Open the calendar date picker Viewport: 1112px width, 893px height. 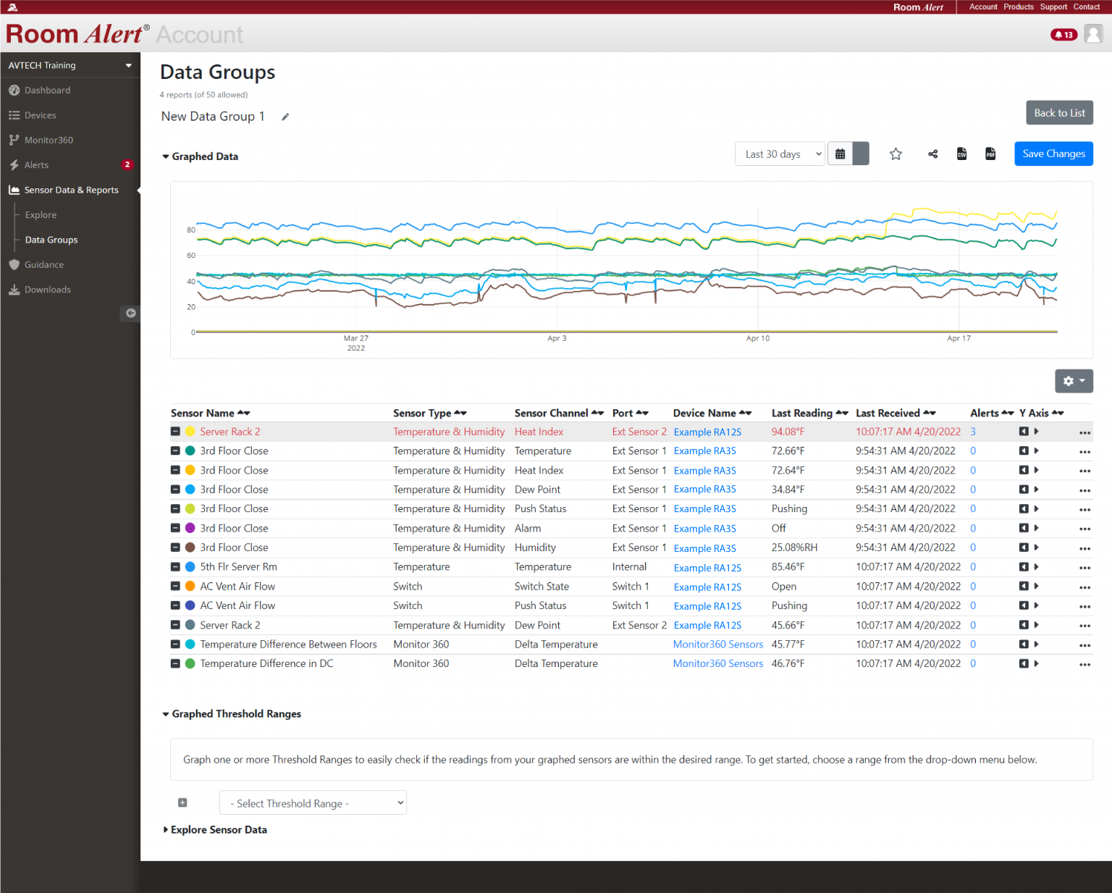pos(840,154)
